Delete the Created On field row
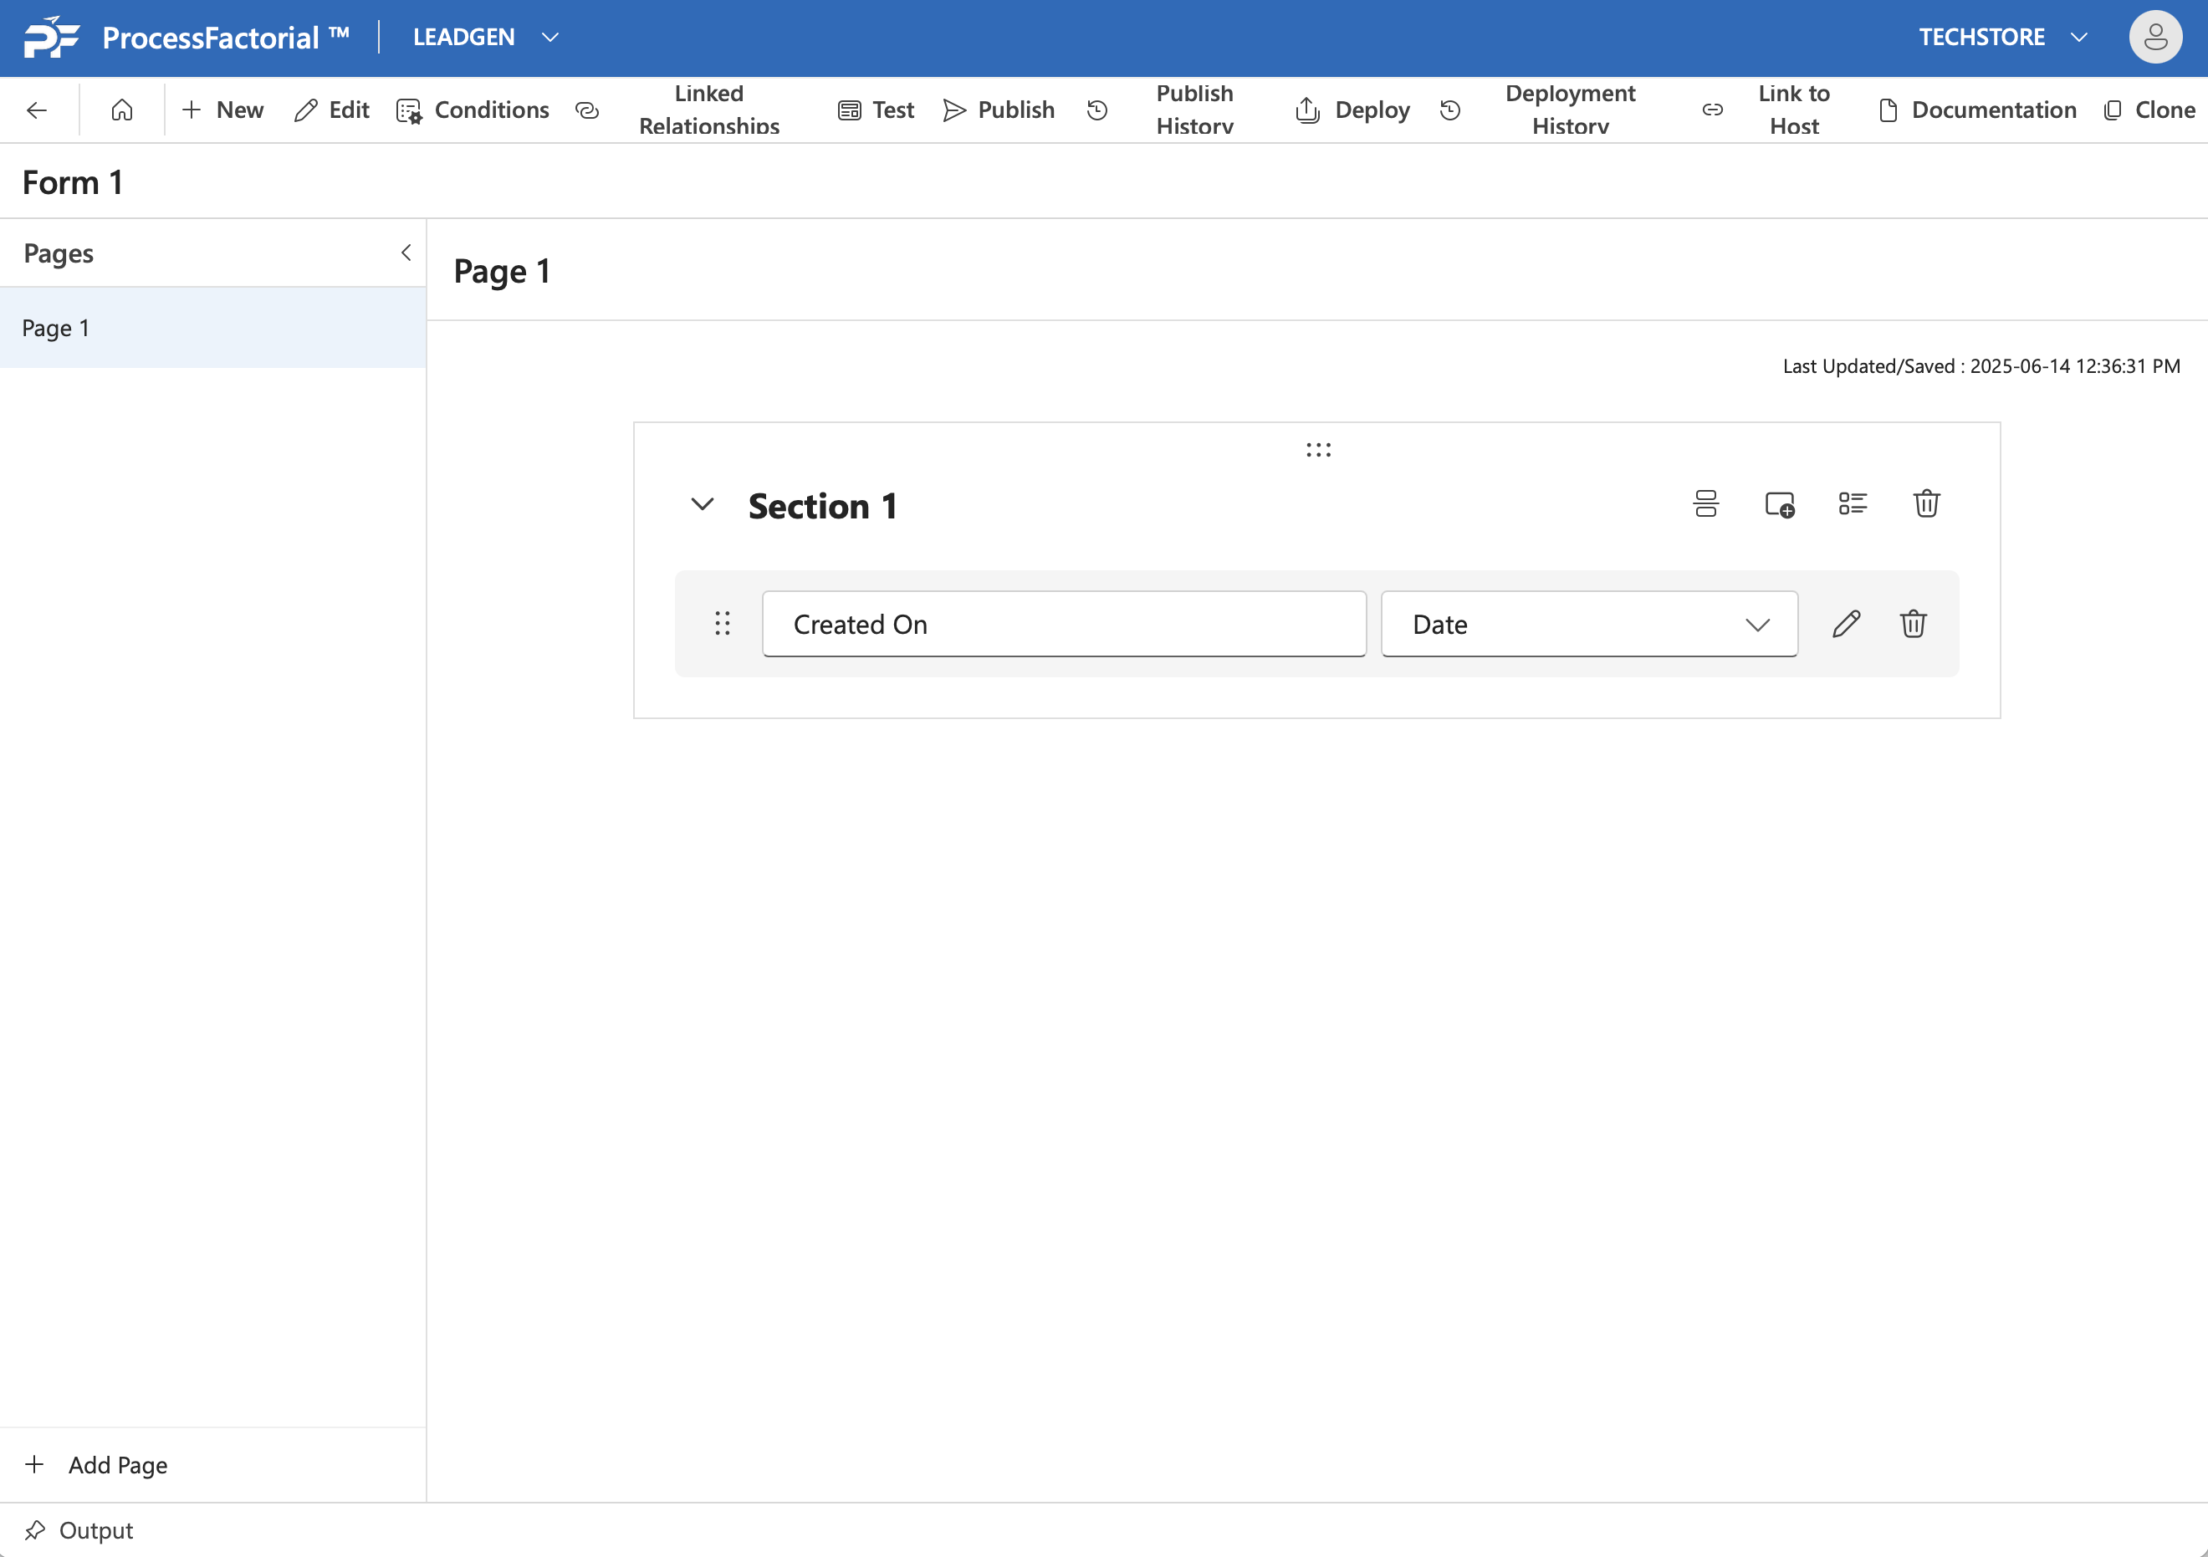The width and height of the screenshot is (2208, 1557). [x=1913, y=624]
